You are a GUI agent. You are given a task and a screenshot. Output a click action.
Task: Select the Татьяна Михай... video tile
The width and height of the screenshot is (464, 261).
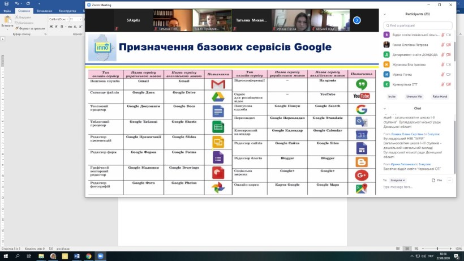(x=251, y=20)
